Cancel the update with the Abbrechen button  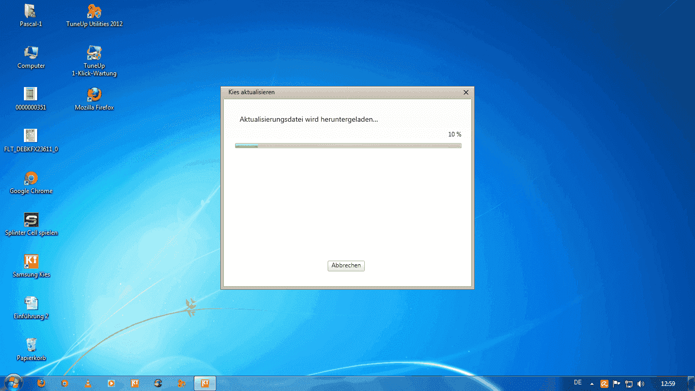click(x=346, y=266)
